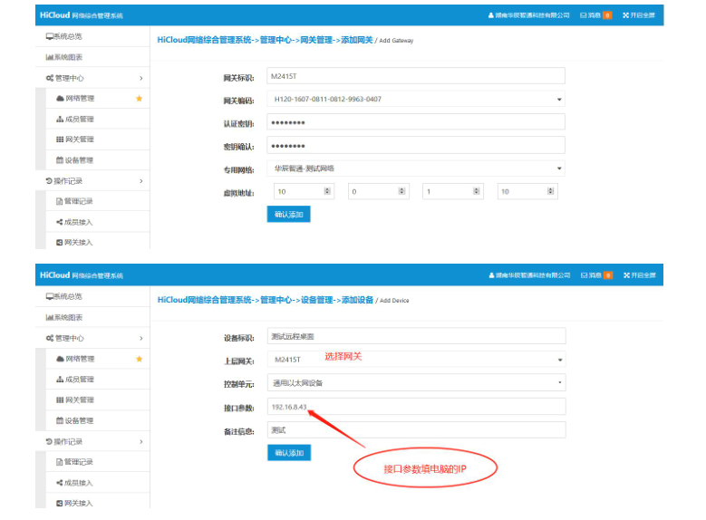Click the 系统总览 monitor icon in Add Gateway sidebar
706x520 pixels.
(50, 36)
